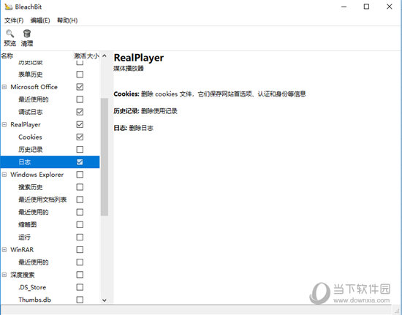Uncheck the selected 日志 checkbox
The image size is (402, 315).
click(80, 162)
